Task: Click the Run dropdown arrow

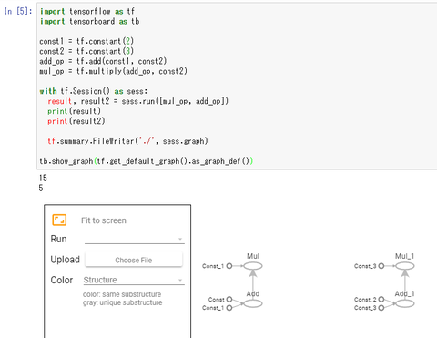Action: pos(180,239)
